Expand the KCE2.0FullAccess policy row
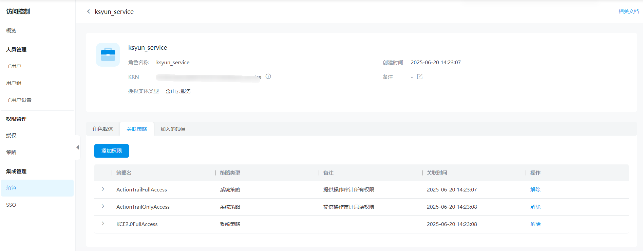The image size is (643, 251). [x=103, y=224]
